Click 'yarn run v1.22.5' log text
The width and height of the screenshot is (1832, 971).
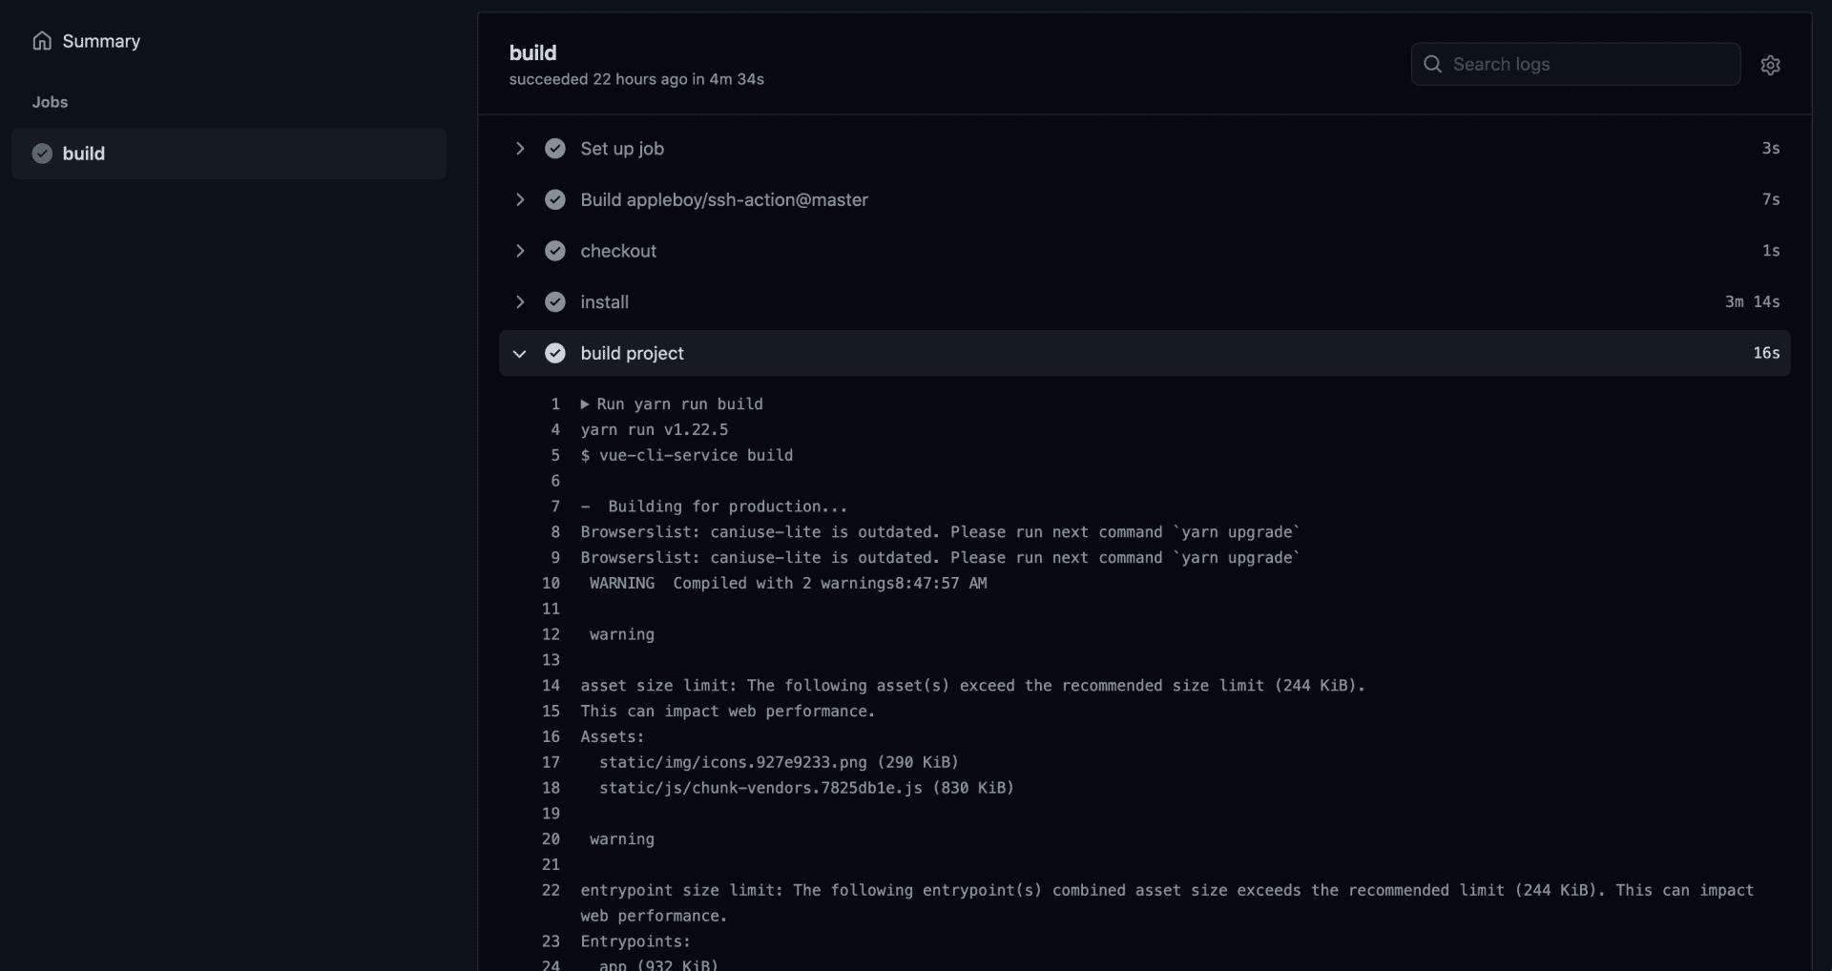(655, 430)
